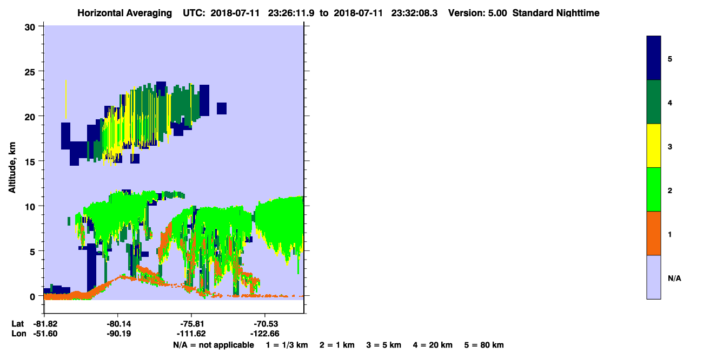Click the lavender N/A color swatch
Image resolution: width=703 pixels, height=360 pixels.
pyautogui.click(x=654, y=277)
